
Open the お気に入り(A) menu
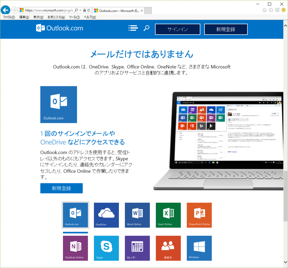pyautogui.click(x=56, y=17)
